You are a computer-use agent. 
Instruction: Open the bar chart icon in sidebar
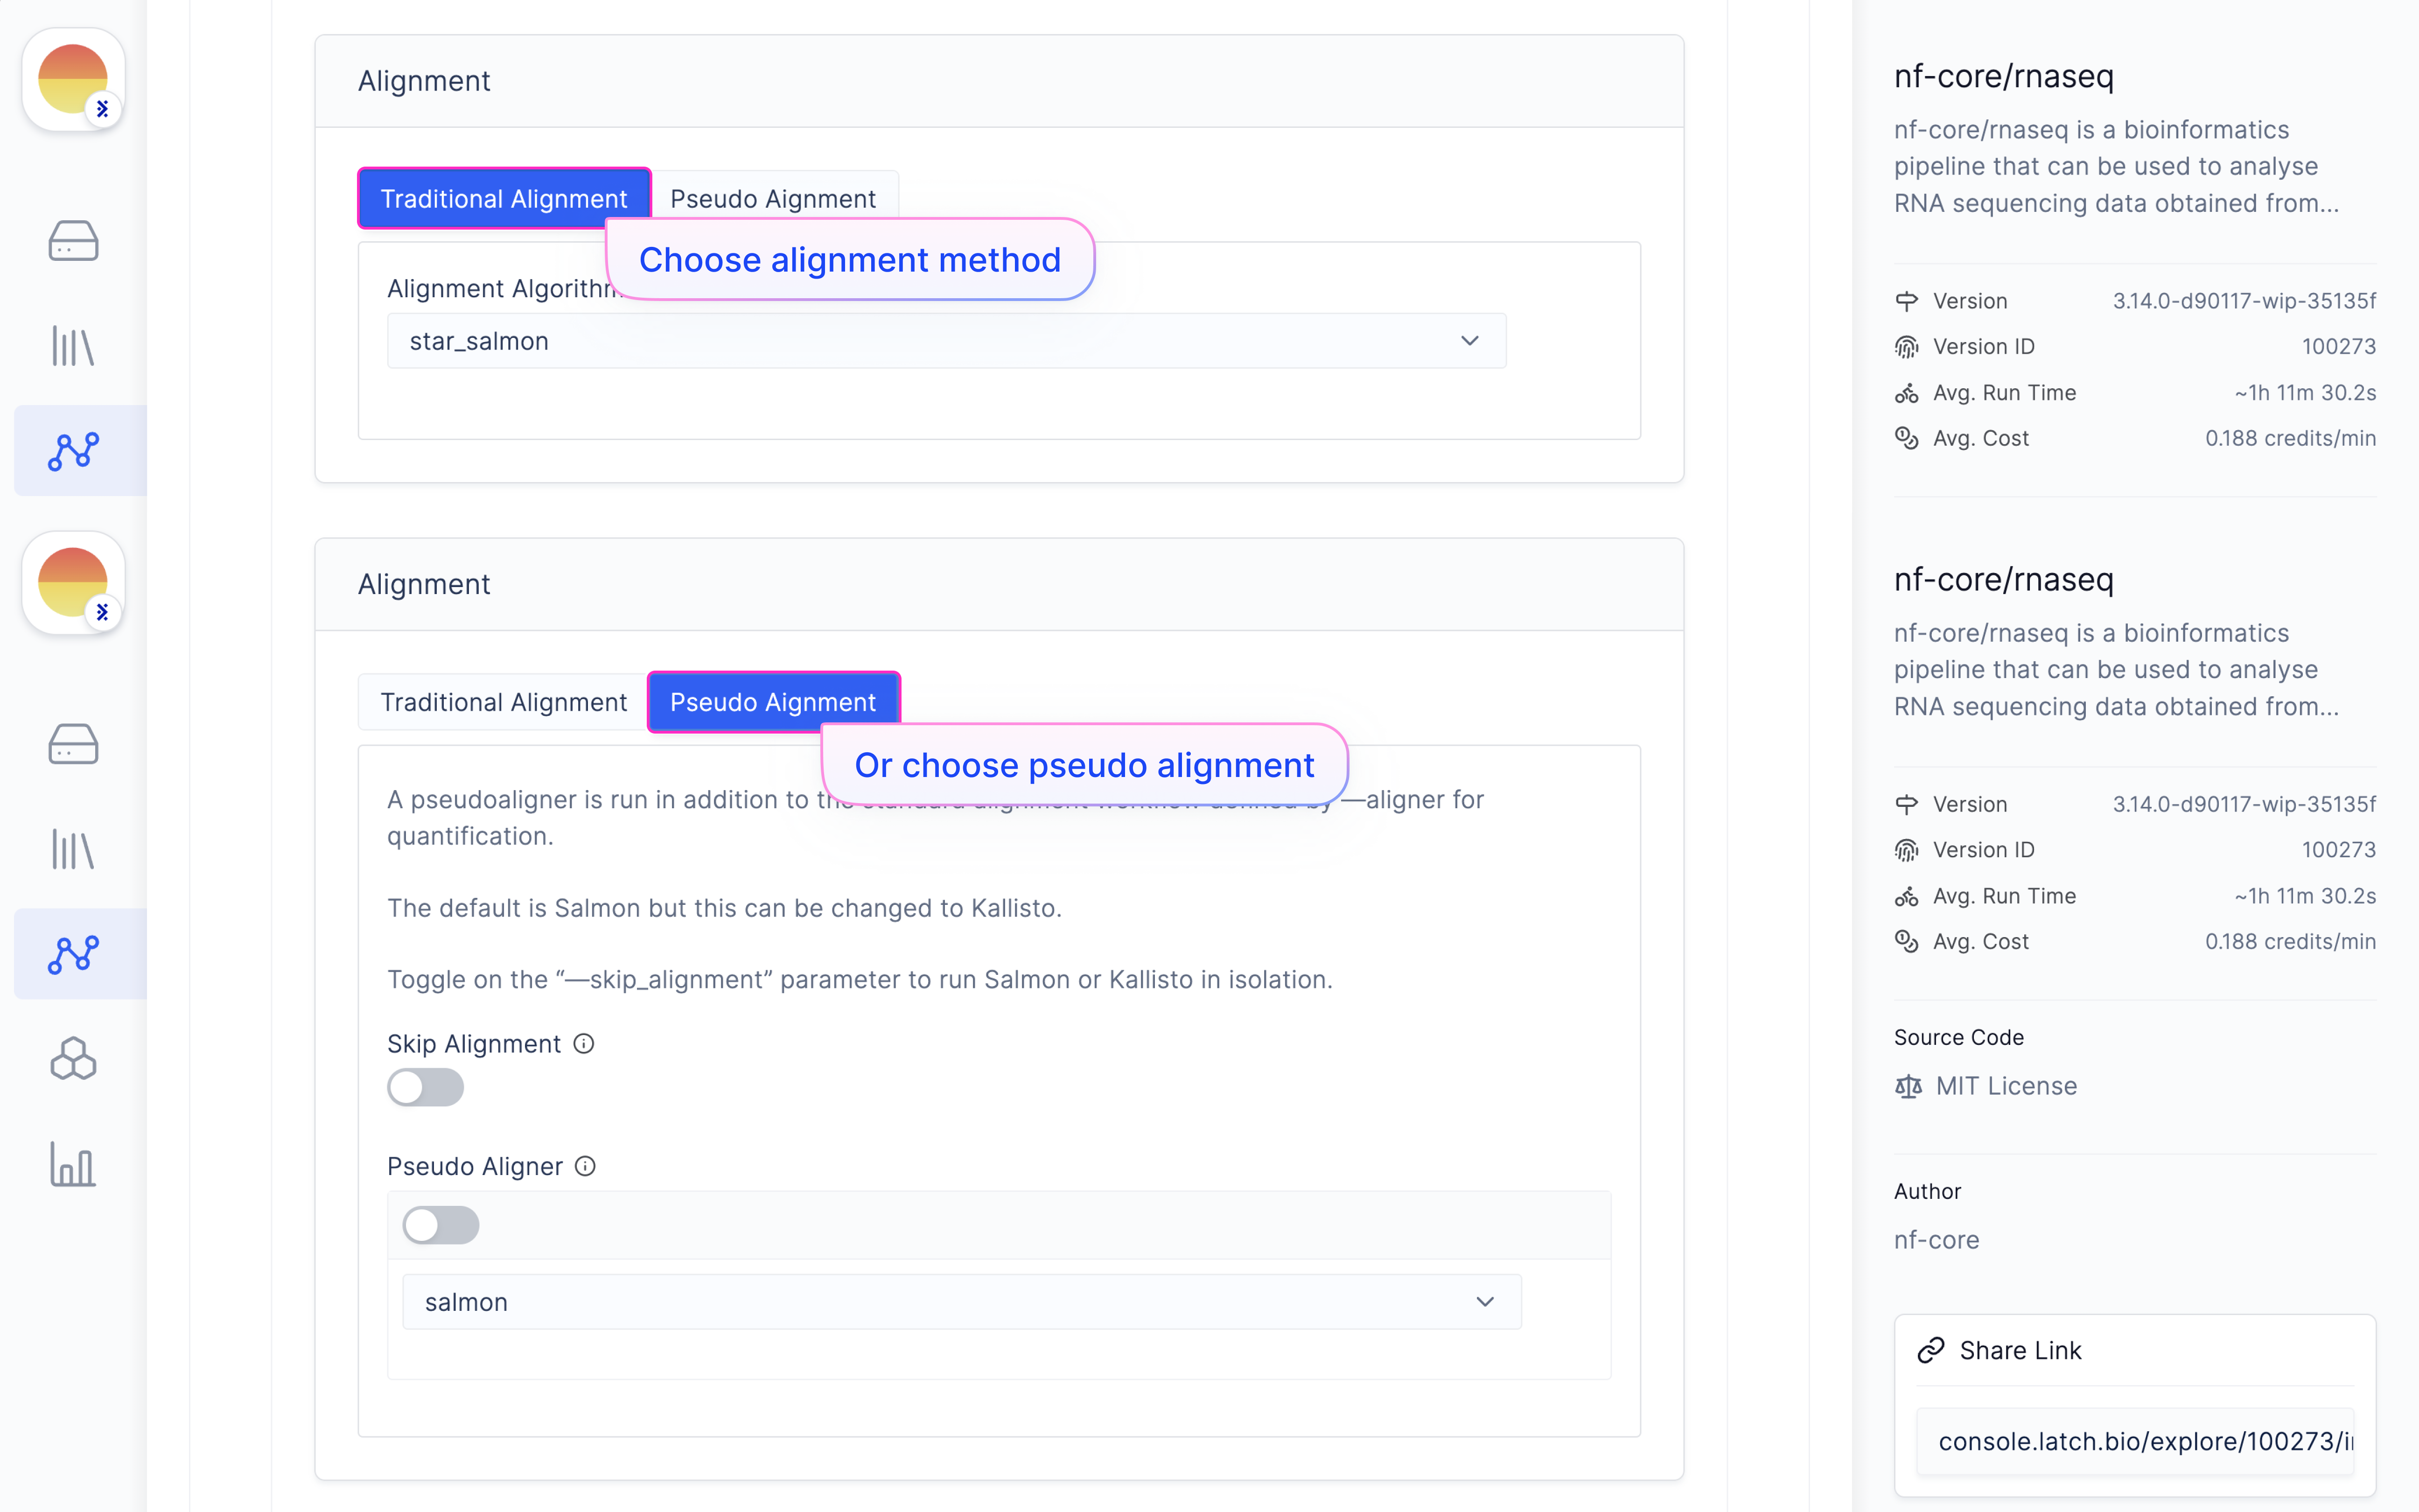pyautogui.click(x=73, y=1164)
